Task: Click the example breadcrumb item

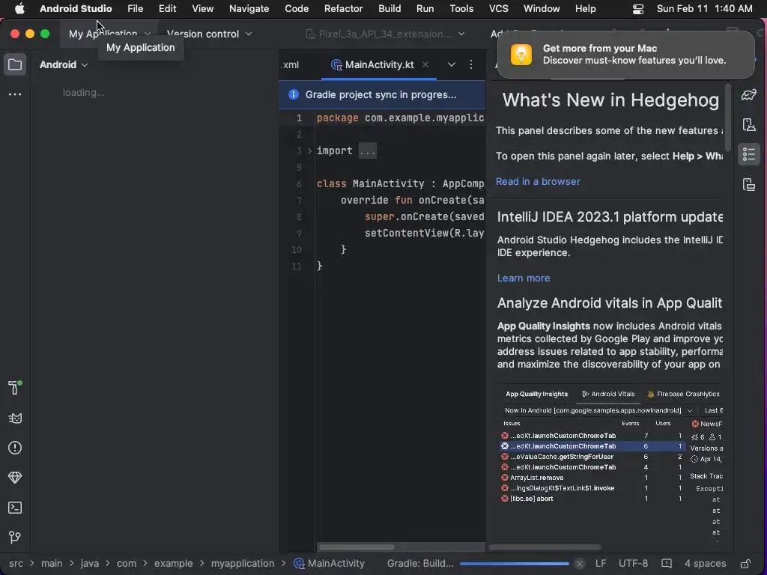Action: tap(173, 563)
